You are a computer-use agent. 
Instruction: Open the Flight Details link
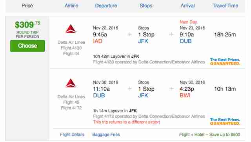coord(72,135)
